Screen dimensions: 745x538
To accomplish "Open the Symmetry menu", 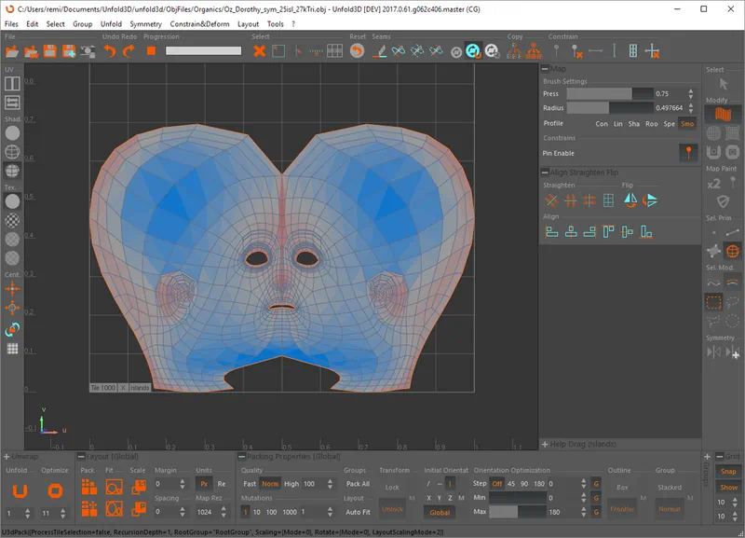I will (145, 23).
